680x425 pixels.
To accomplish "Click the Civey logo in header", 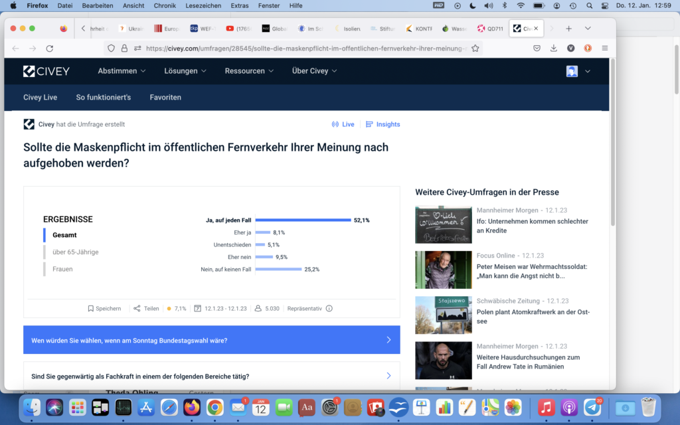I will [x=46, y=71].
